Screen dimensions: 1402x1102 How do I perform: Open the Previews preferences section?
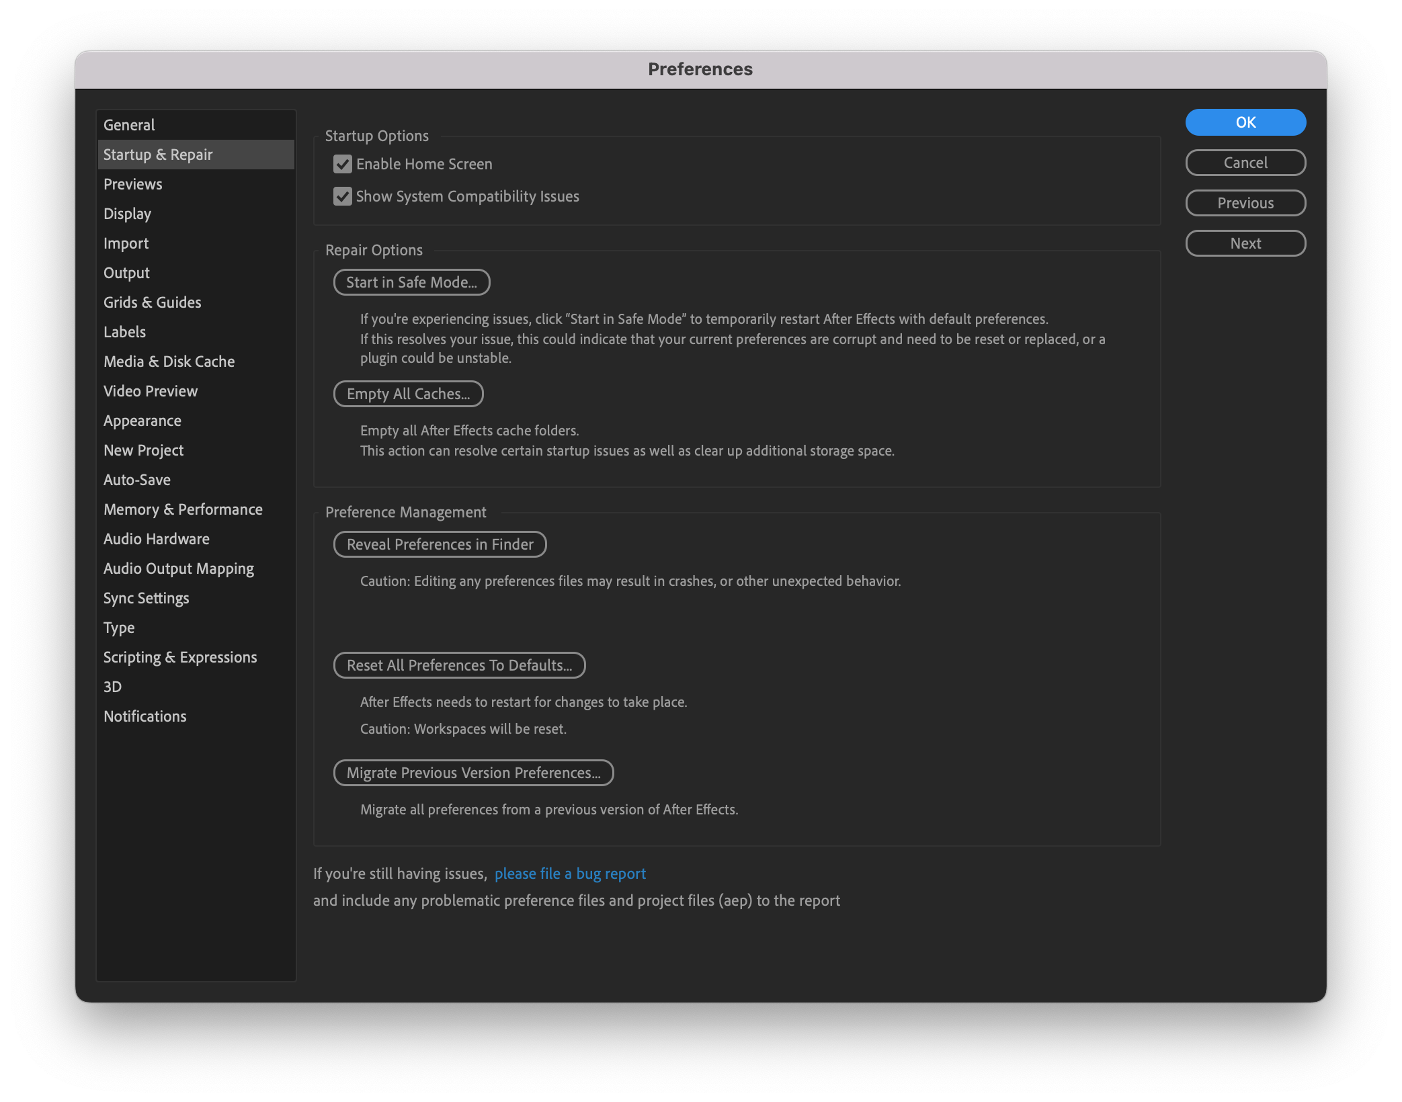(132, 183)
